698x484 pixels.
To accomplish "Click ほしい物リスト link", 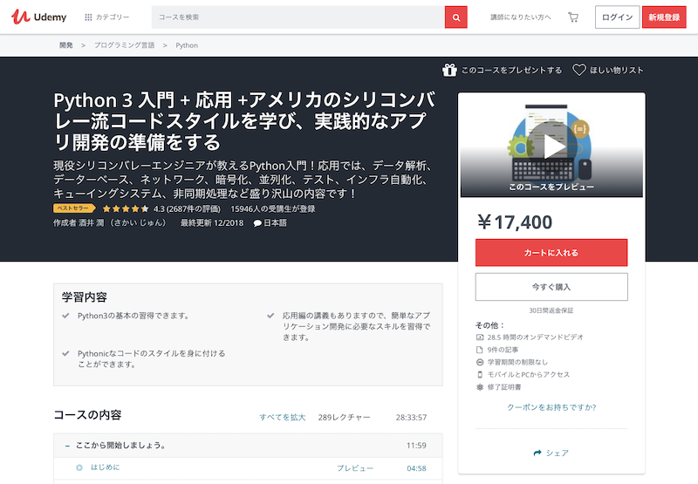I will (617, 71).
